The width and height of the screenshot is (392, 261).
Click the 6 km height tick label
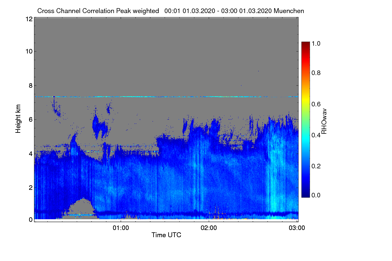pos(30,119)
